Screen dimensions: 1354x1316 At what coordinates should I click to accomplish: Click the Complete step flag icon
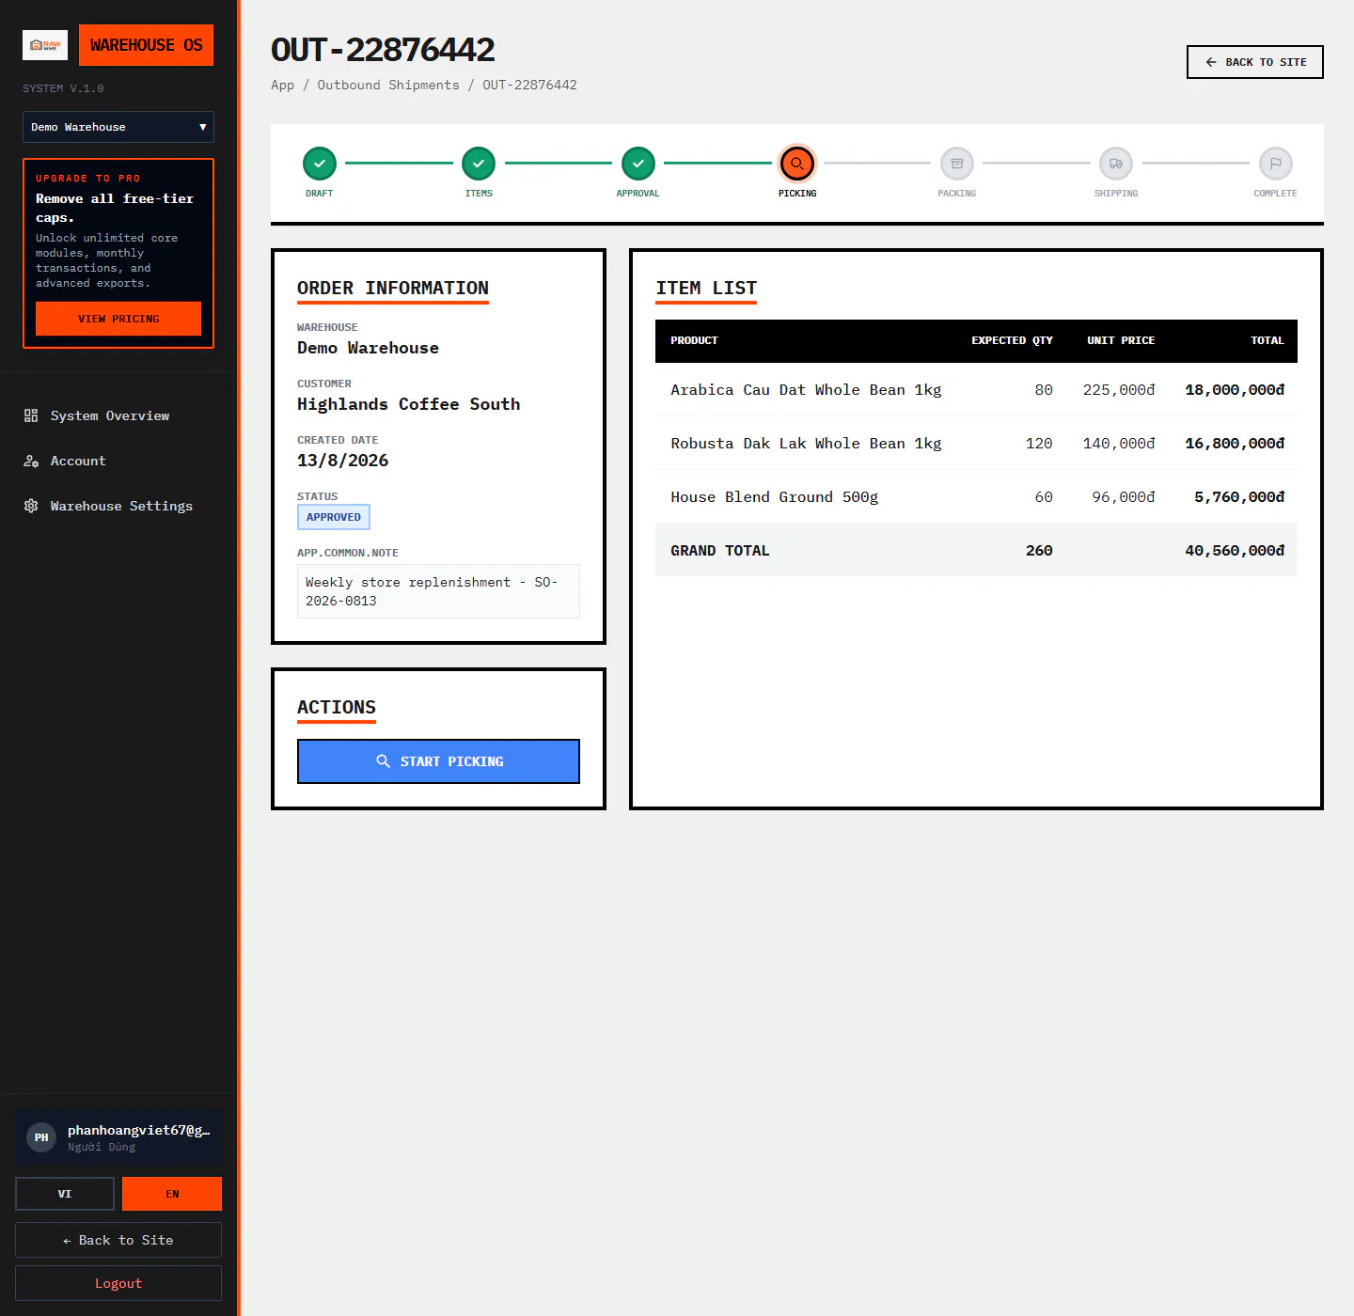tap(1276, 164)
